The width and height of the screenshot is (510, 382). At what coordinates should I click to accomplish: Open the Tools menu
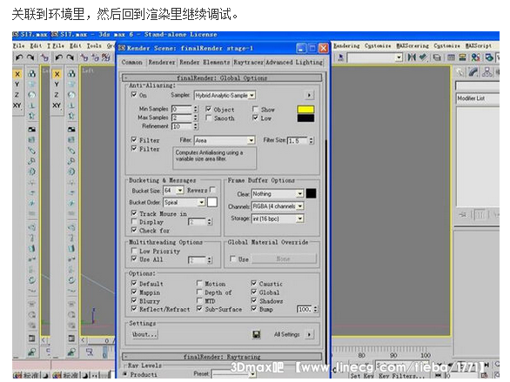[94, 46]
